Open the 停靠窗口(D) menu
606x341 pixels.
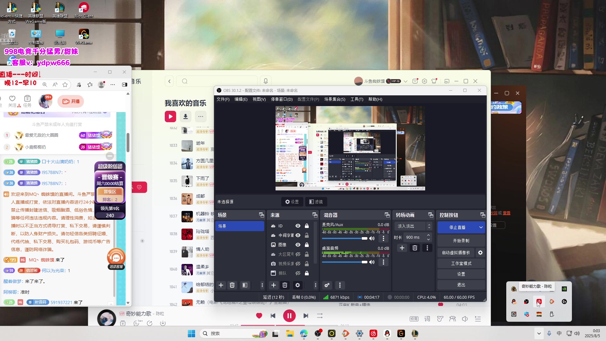click(282, 99)
